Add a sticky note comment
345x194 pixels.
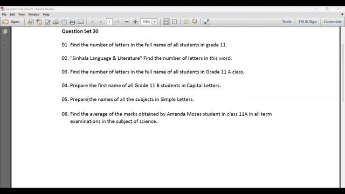(x=186, y=22)
